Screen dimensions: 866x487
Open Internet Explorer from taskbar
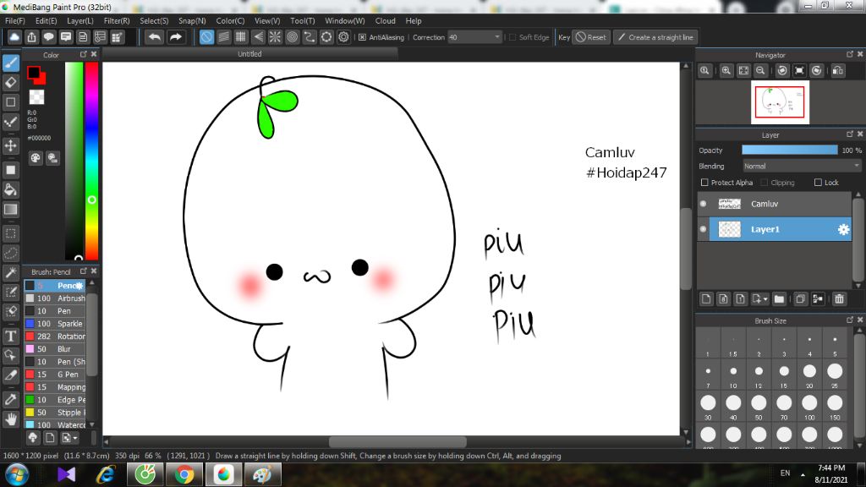(106, 475)
